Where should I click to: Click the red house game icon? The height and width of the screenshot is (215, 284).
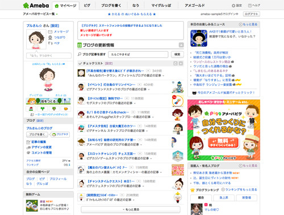click(x=31, y=109)
